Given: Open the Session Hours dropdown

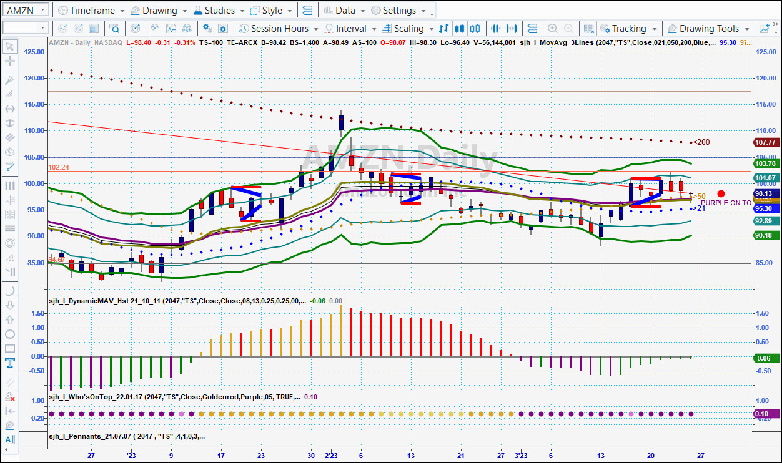Looking at the screenshot, I should coord(279,29).
